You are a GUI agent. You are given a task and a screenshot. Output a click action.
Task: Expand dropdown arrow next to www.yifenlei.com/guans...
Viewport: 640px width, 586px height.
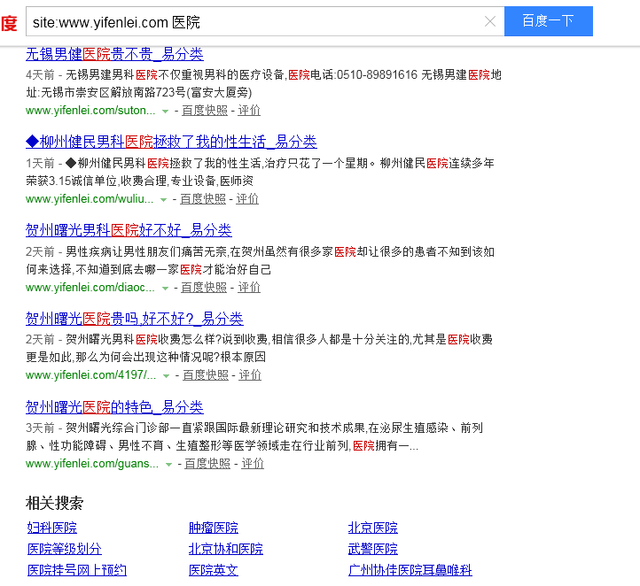(168, 464)
